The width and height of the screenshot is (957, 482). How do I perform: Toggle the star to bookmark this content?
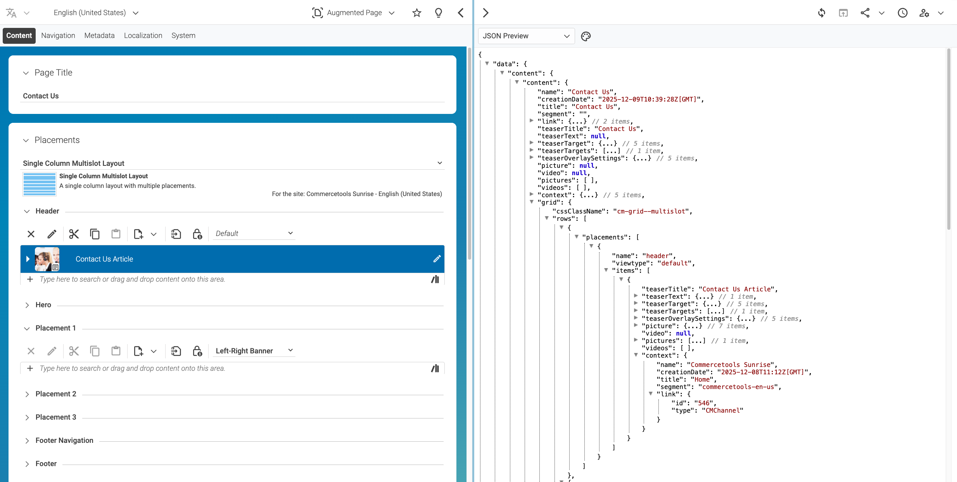[x=416, y=13]
